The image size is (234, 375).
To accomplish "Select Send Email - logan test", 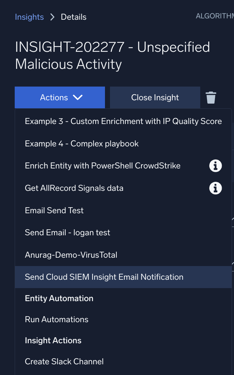I will point(67,232).
